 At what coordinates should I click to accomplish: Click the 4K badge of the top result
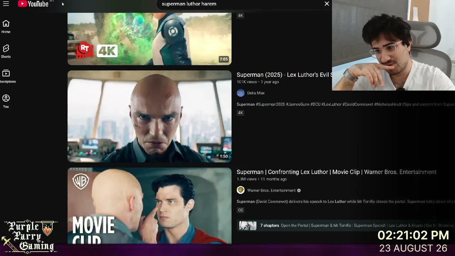[240, 16]
